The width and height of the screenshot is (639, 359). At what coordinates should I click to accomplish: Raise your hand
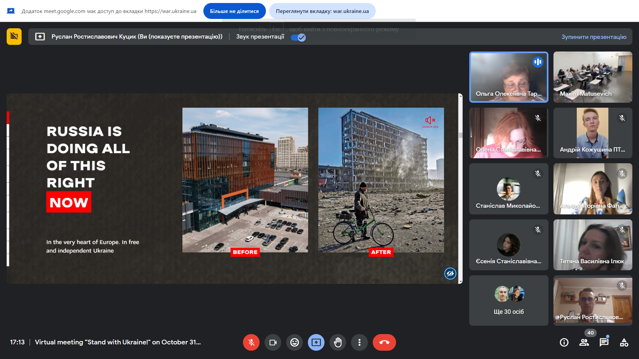point(338,342)
